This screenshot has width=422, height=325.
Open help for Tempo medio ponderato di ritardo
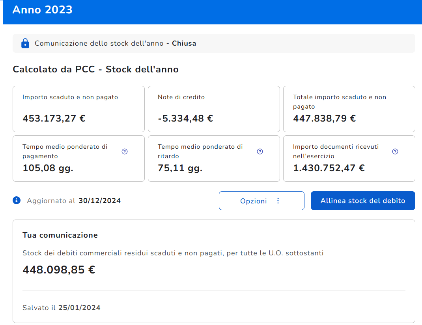pyautogui.click(x=260, y=151)
